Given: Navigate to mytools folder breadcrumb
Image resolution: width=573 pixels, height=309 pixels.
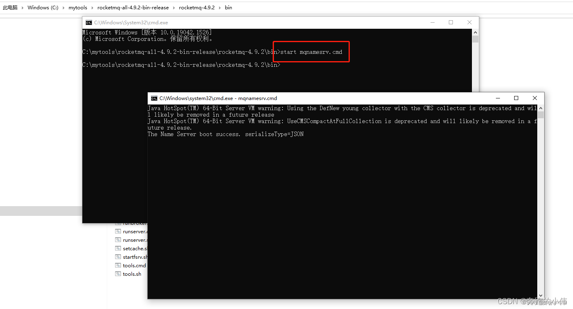Looking at the screenshot, I should 78,8.
